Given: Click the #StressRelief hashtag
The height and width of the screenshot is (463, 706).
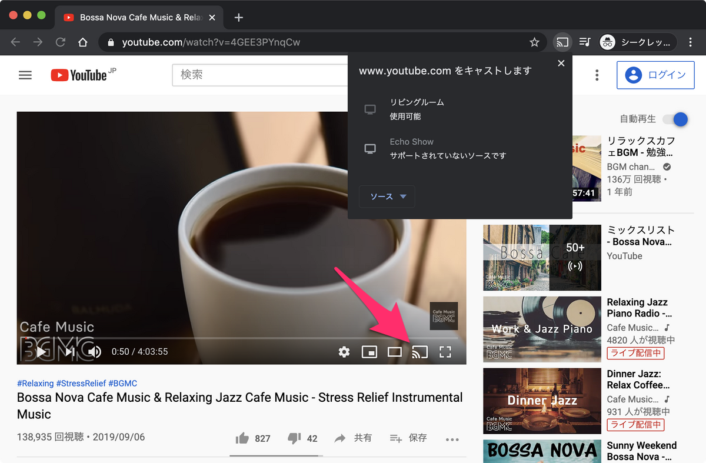Looking at the screenshot, I should [x=81, y=383].
